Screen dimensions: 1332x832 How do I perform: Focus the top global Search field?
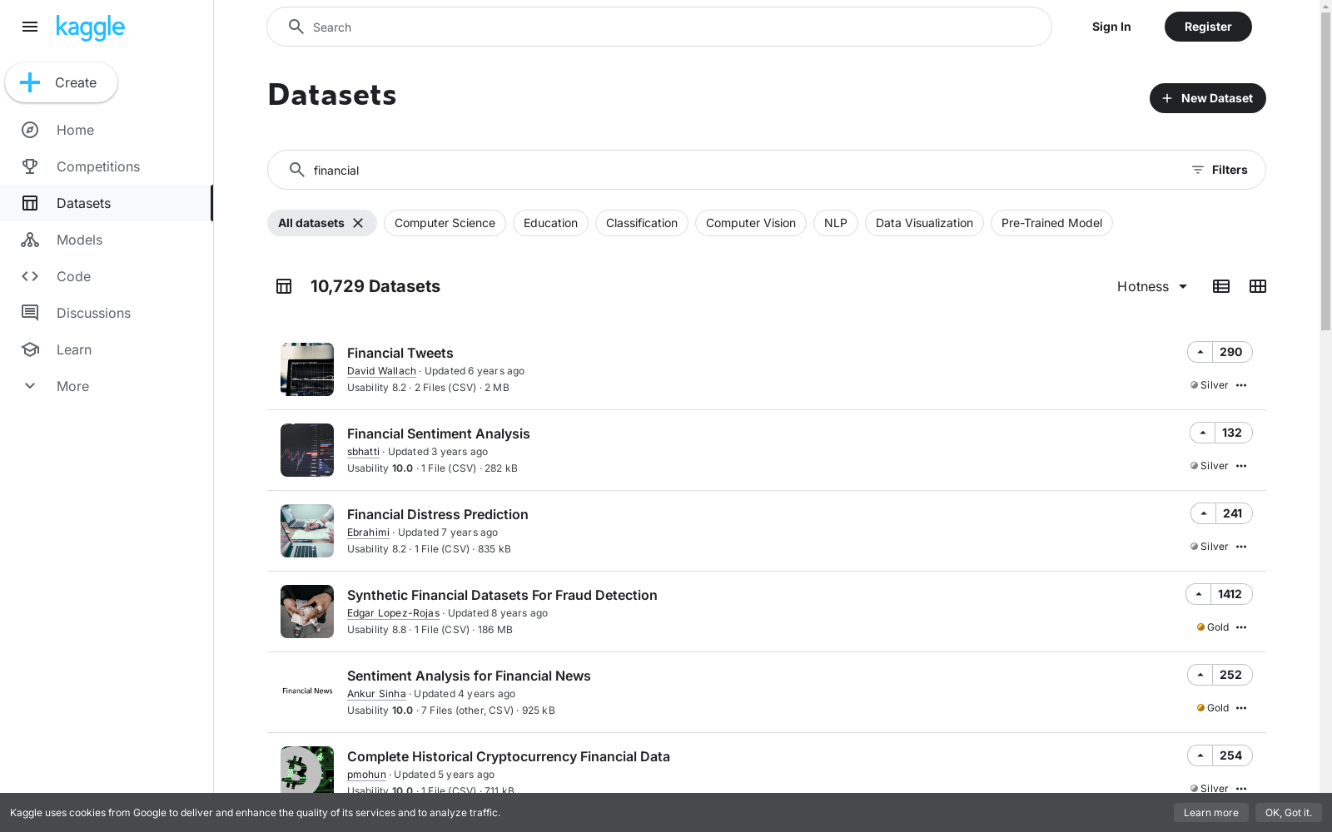click(x=659, y=27)
